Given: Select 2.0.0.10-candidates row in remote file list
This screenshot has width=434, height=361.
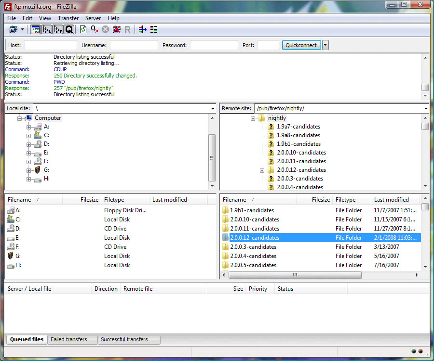Looking at the screenshot, I should pyautogui.click(x=321, y=219).
